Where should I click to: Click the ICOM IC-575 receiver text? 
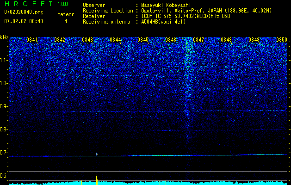[x=186, y=16]
